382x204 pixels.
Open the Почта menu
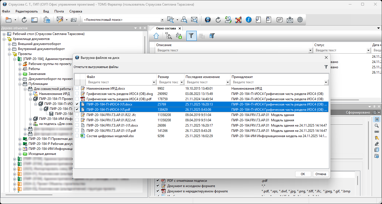pyautogui.click(x=59, y=11)
